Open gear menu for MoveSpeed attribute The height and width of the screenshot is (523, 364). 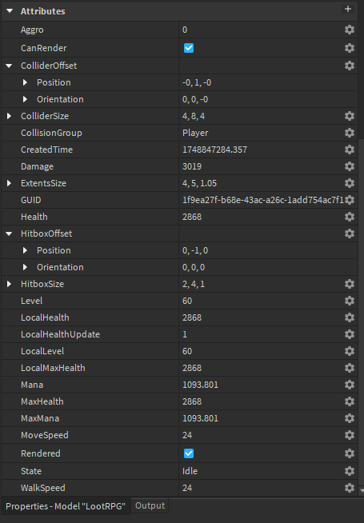350,434
